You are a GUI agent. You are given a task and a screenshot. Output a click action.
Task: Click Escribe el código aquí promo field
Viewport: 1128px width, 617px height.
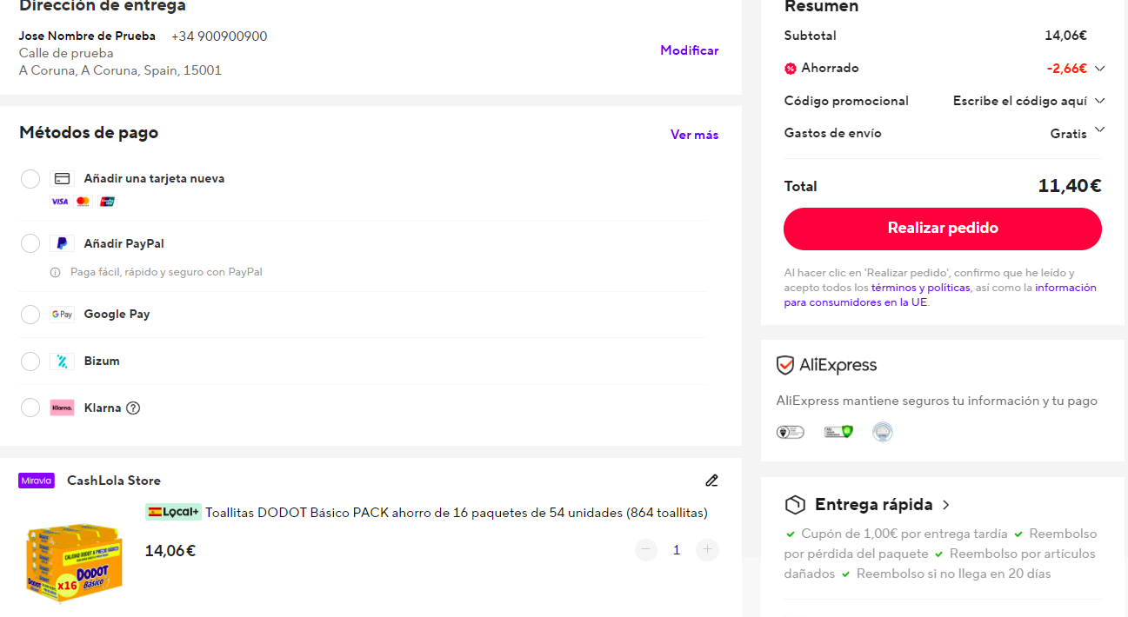1019,101
